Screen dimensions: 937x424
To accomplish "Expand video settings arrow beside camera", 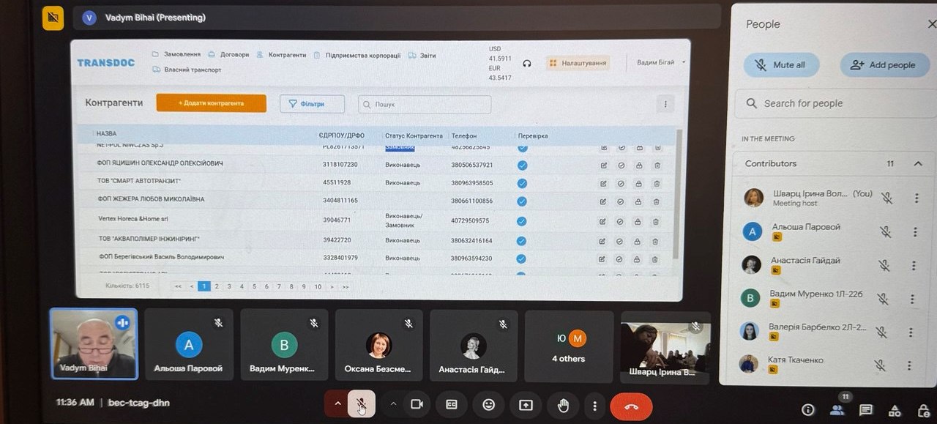I will click(393, 404).
